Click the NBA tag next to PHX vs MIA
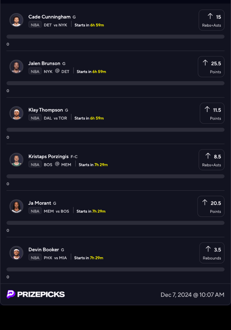Image resolution: width=231 pixels, height=330 pixels. pyautogui.click(x=35, y=258)
